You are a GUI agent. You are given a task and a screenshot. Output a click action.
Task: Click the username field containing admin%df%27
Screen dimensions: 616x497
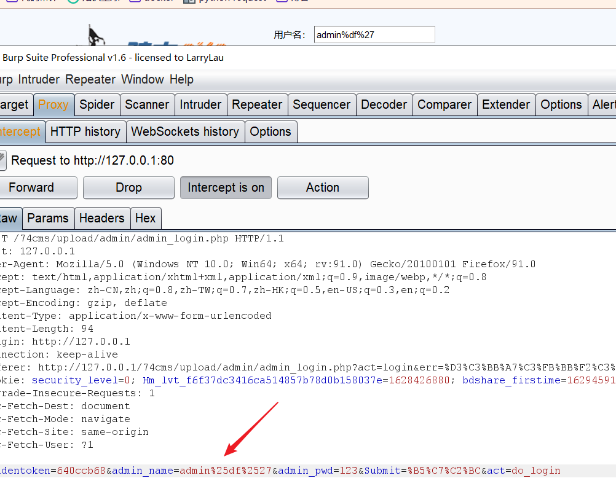point(374,34)
